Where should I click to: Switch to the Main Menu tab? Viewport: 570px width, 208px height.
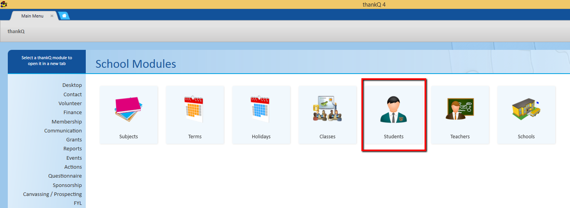32,16
